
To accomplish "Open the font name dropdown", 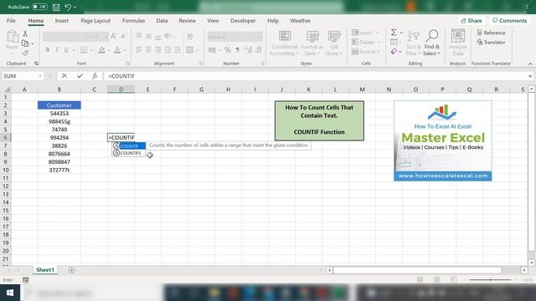I will 88,37.
